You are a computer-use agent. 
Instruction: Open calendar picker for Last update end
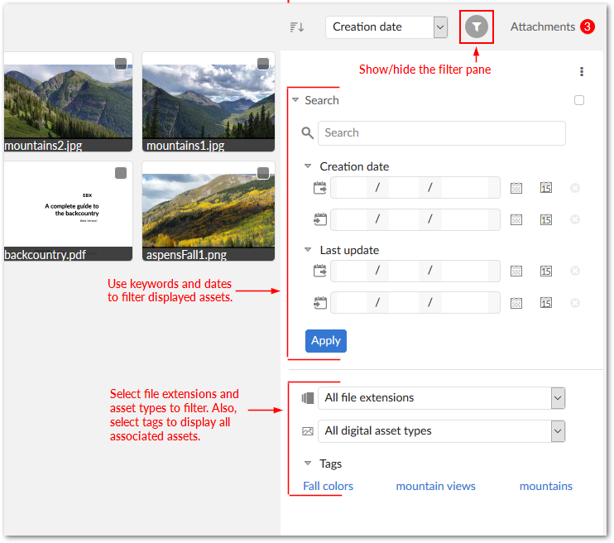pos(516,303)
